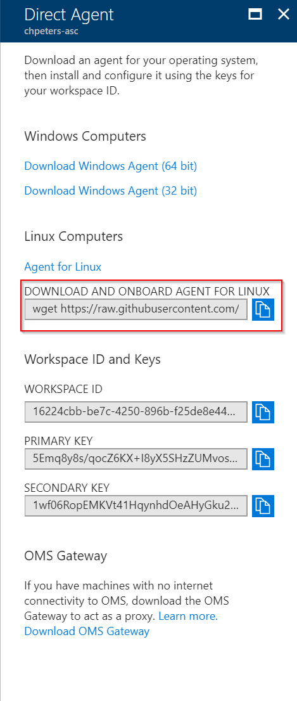The width and height of the screenshot is (297, 701).
Task: Click the PRIMARY KEY field label
Action: point(58,441)
